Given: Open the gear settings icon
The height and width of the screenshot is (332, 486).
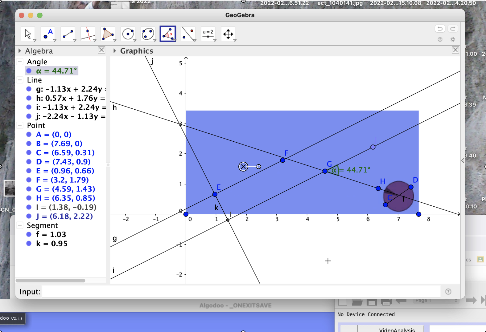Looking at the screenshot, I should [x=453, y=39].
